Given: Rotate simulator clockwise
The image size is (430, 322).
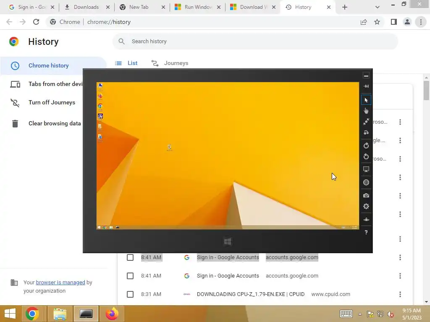Looking at the screenshot, I should click(x=366, y=145).
